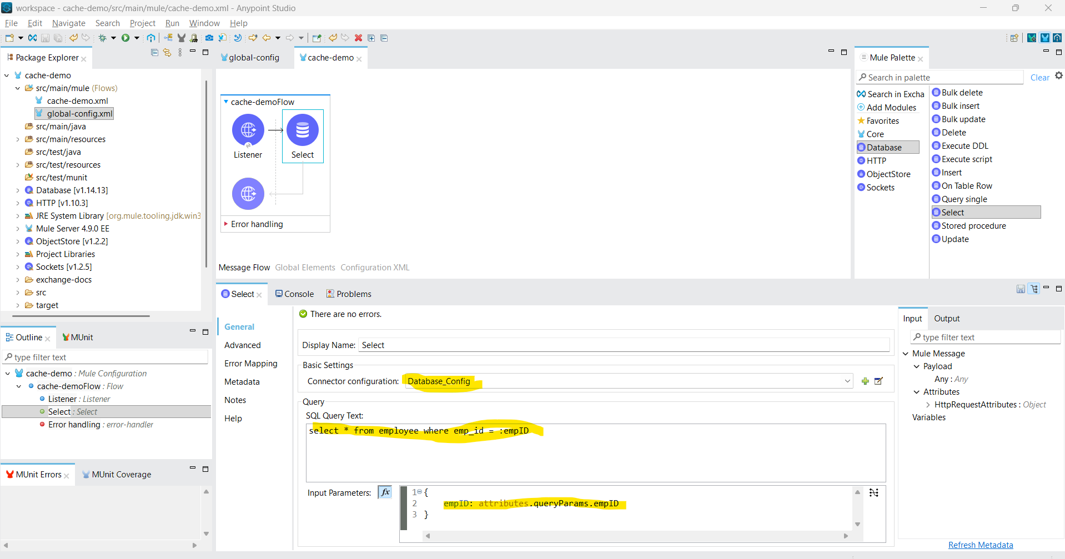This screenshot has height=559, width=1065.
Task: Click the red X delete toolbar icon
Action: tap(359, 38)
